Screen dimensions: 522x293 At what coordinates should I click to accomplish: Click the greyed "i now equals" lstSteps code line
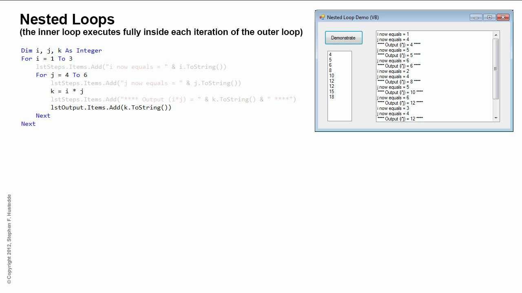point(131,67)
